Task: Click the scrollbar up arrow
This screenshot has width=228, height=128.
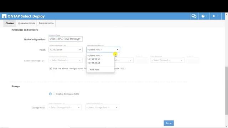Action: pyautogui.click(x=227, y=14)
